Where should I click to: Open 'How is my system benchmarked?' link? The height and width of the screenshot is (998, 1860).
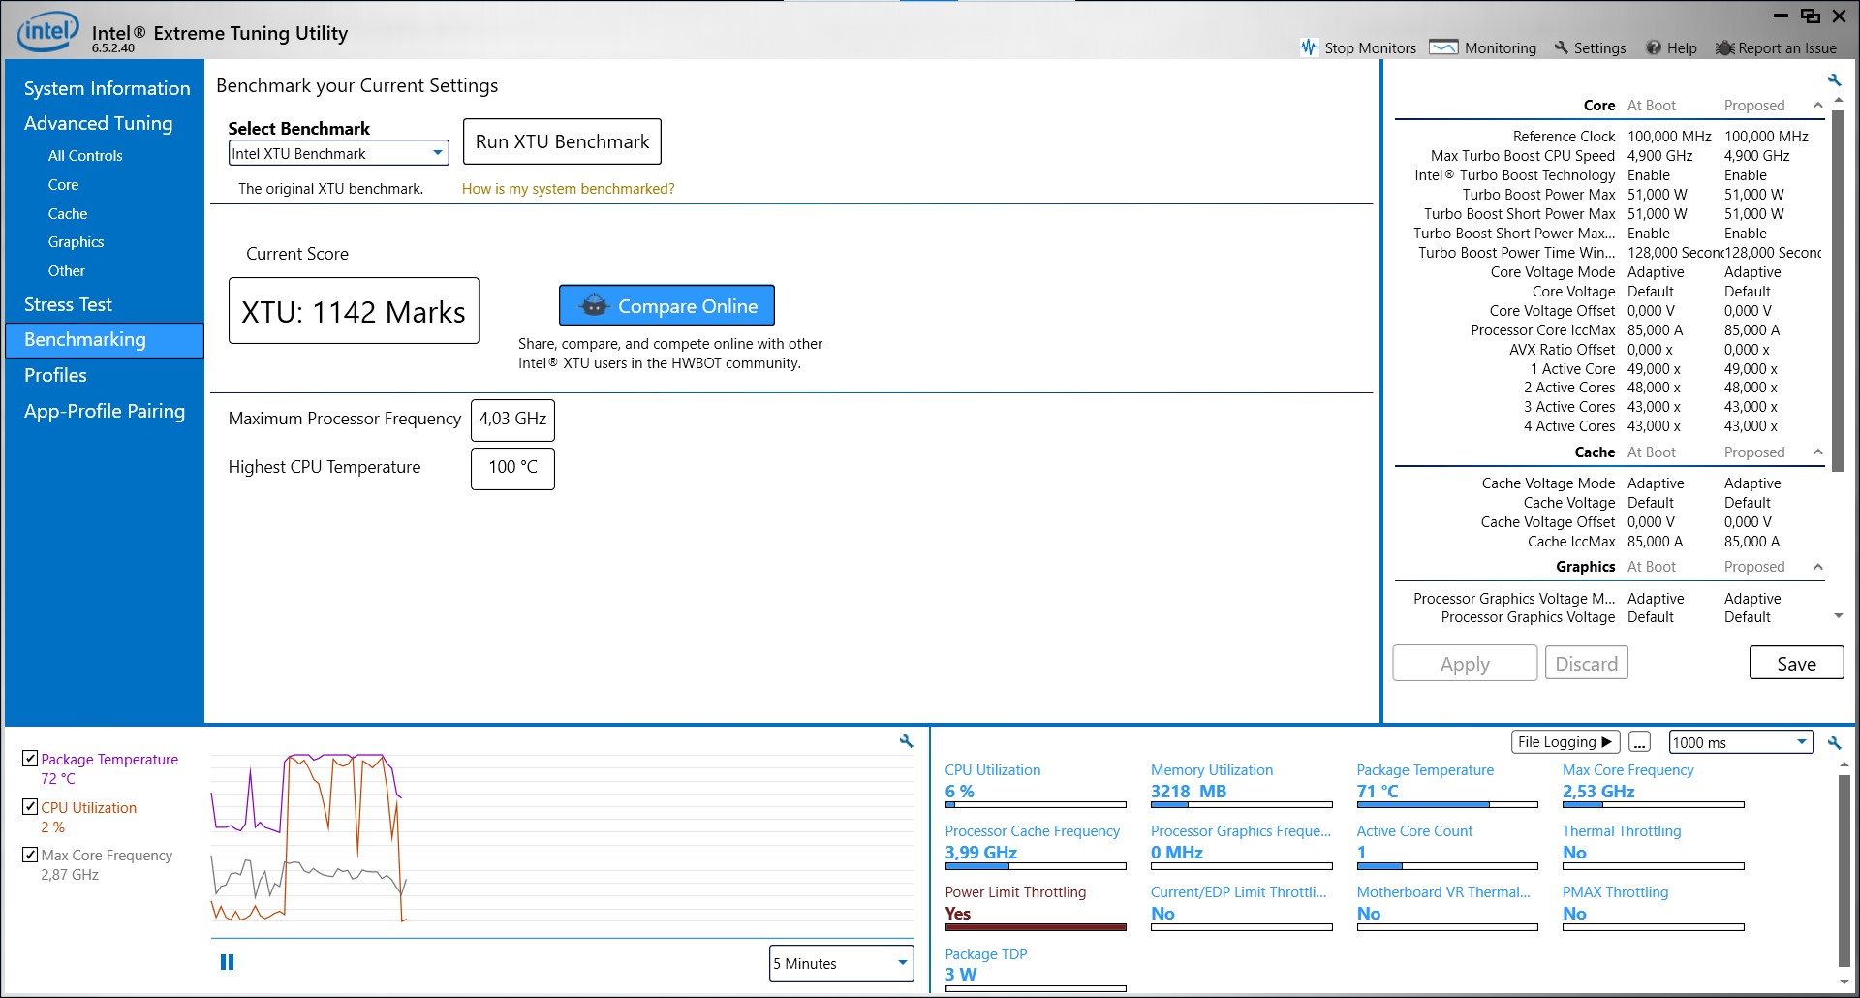pyautogui.click(x=568, y=189)
